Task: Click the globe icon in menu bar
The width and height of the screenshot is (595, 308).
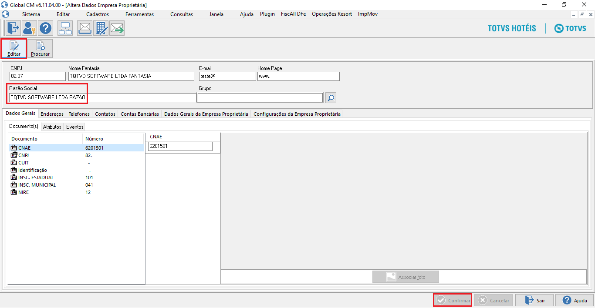Action: [x=5, y=14]
